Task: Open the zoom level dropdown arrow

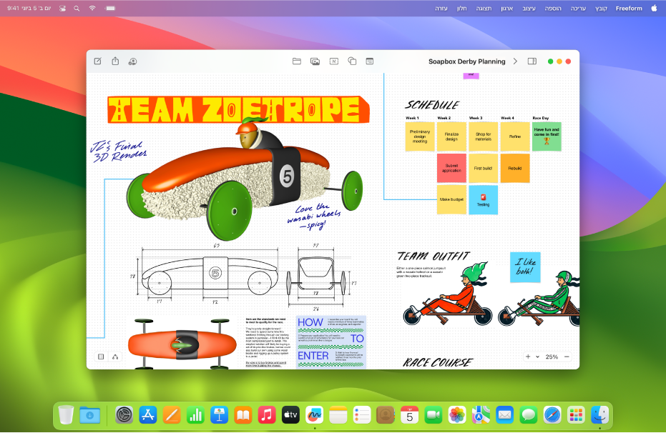Action: (538, 357)
